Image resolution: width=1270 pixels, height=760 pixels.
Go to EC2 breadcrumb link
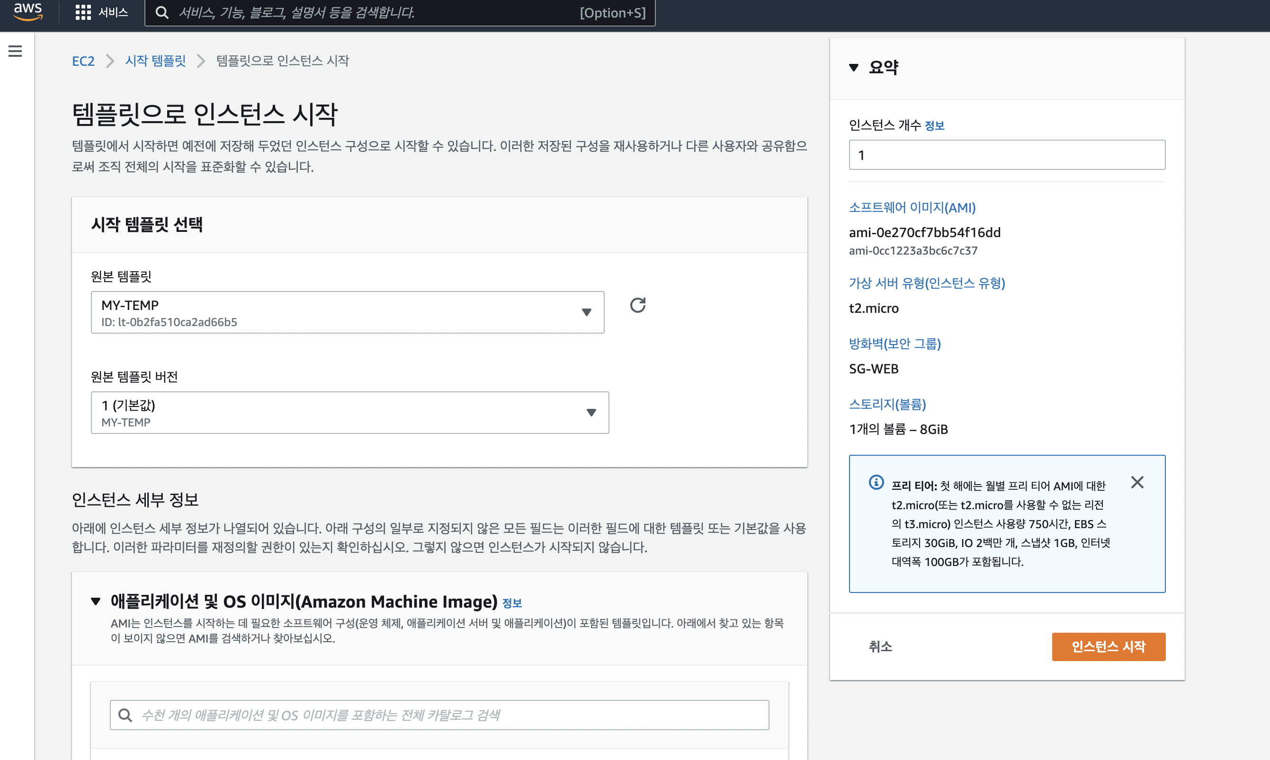click(83, 61)
